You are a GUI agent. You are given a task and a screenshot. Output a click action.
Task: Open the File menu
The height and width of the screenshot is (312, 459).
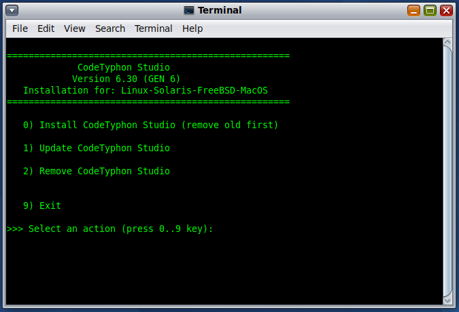coord(20,28)
